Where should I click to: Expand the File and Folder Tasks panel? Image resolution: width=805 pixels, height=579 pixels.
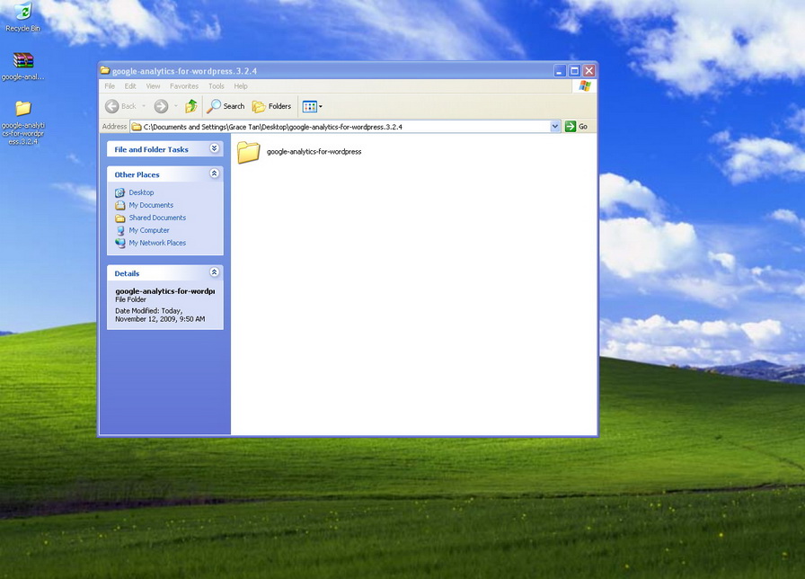coord(215,148)
